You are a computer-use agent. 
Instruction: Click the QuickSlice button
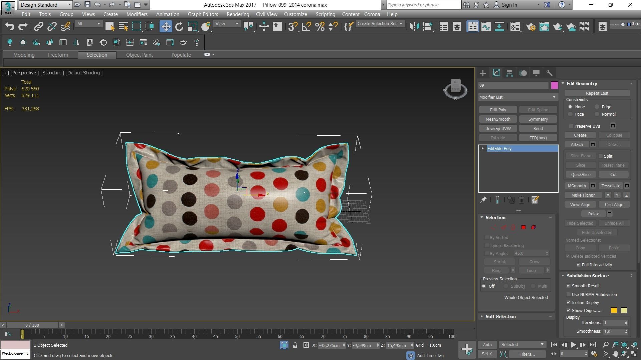[581, 175]
